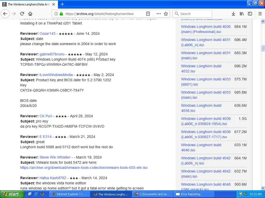
Task: Click the taskbar clock showing 10:33 AM
Action: pyautogui.click(x=255, y=194)
